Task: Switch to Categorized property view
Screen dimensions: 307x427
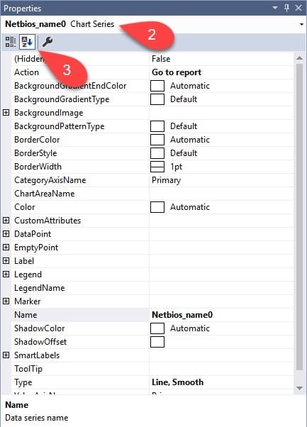Action: [x=11, y=42]
